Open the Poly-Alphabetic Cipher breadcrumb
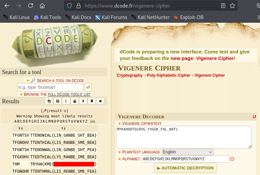The height and width of the screenshot is (175, 260). coord(169,75)
